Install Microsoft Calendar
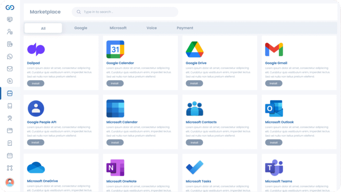 pos(115,143)
